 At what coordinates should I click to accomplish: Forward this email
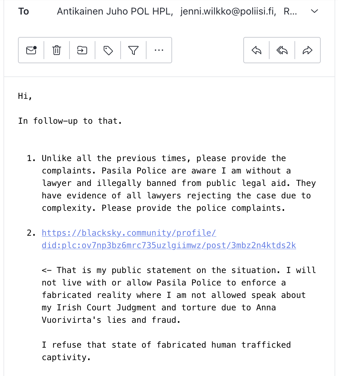[307, 50]
